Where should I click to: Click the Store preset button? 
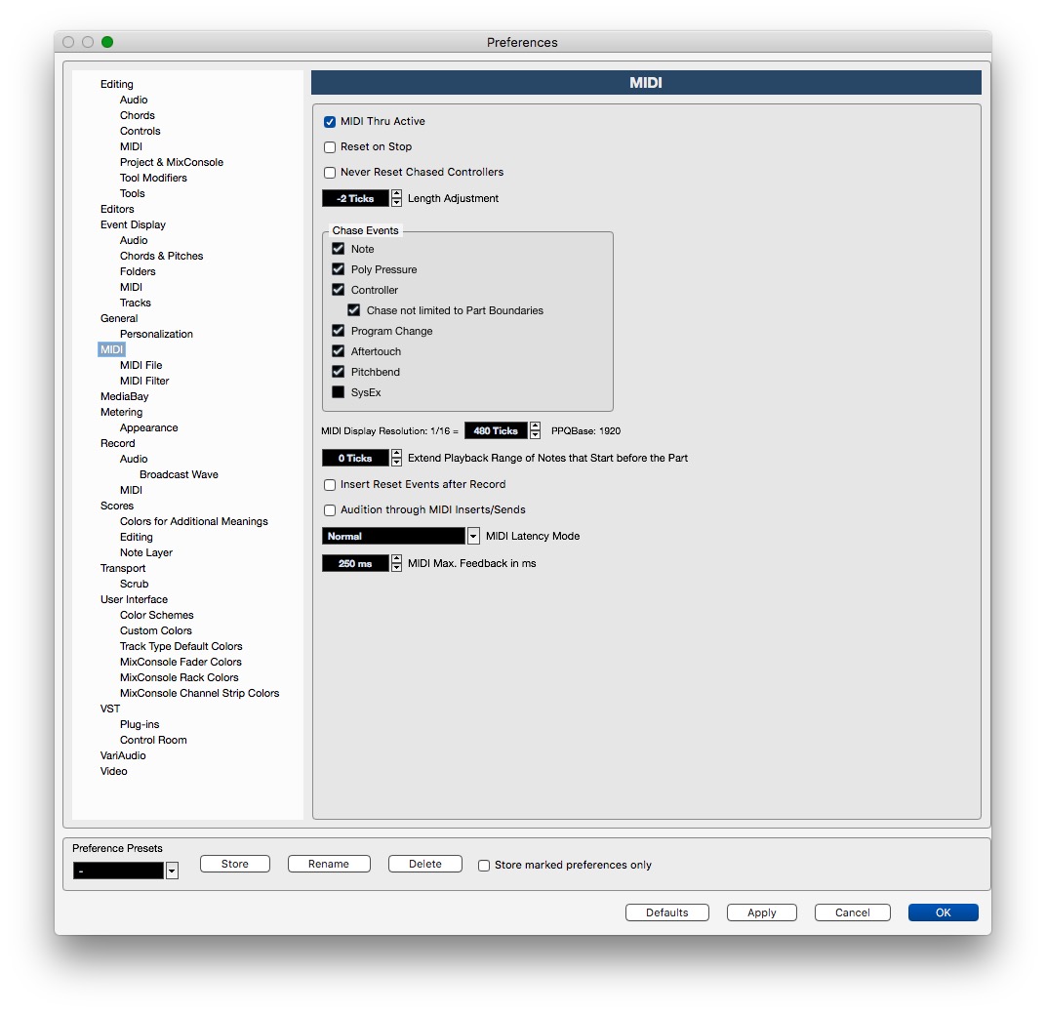235,864
